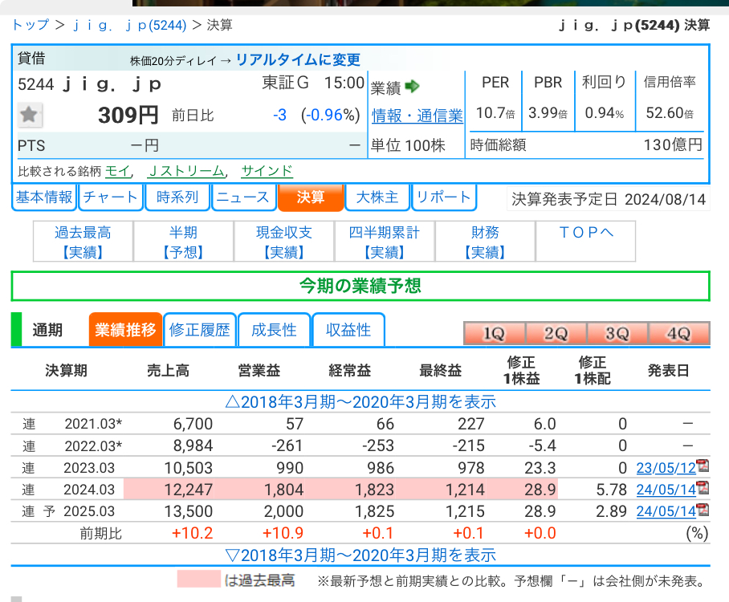Select 収益性 sub-tab
This screenshot has height=602, width=729.
tap(348, 330)
